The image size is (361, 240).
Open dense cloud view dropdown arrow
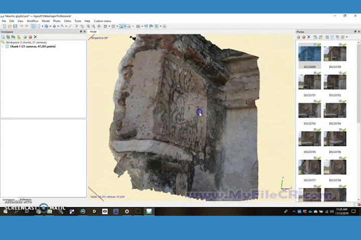(117, 26)
